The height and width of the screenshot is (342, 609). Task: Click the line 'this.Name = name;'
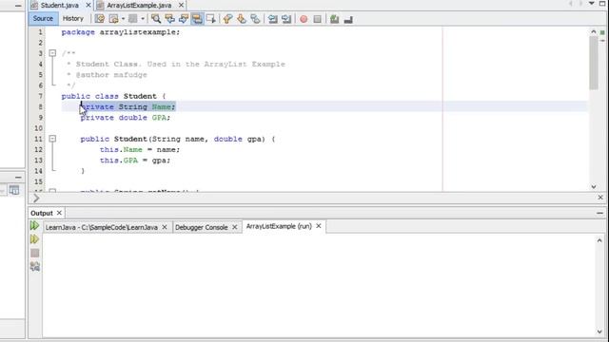coord(140,149)
